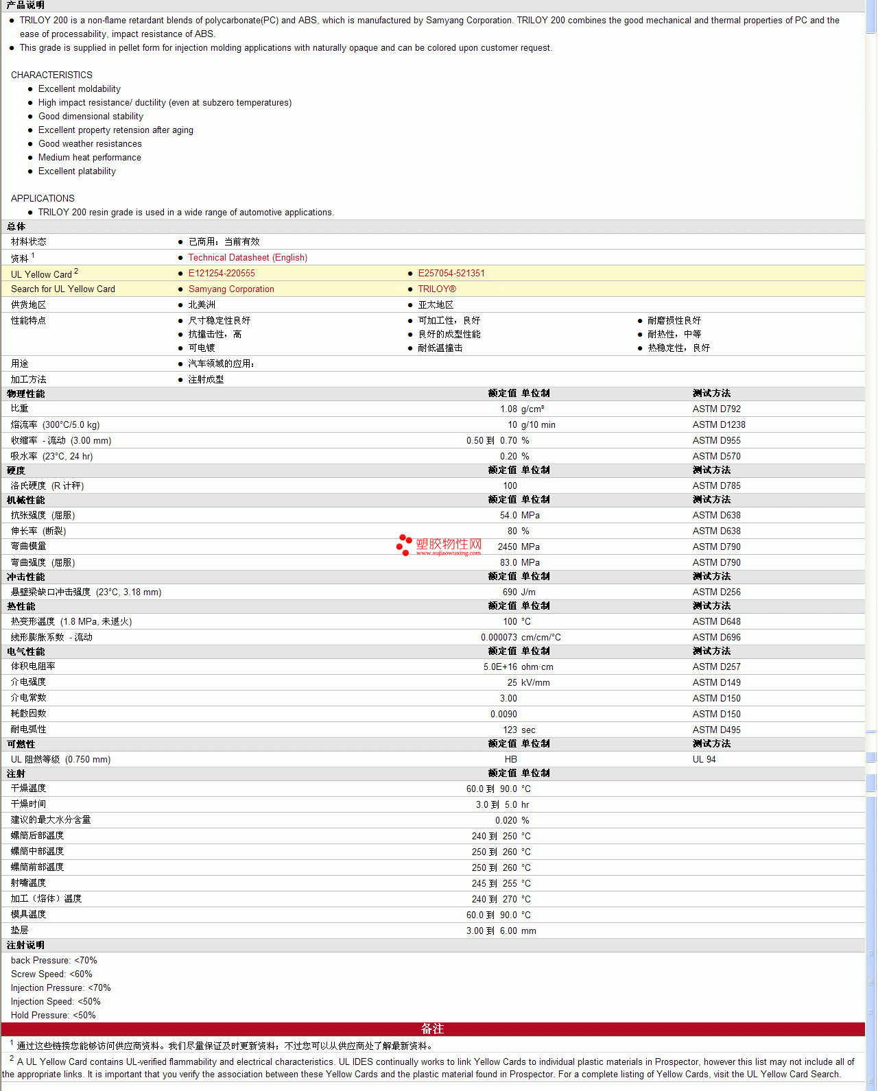The height and width of the screenshot is (1091, 878).
Task: Click the 'UL 94' test method cell
Action: point(704,760)
